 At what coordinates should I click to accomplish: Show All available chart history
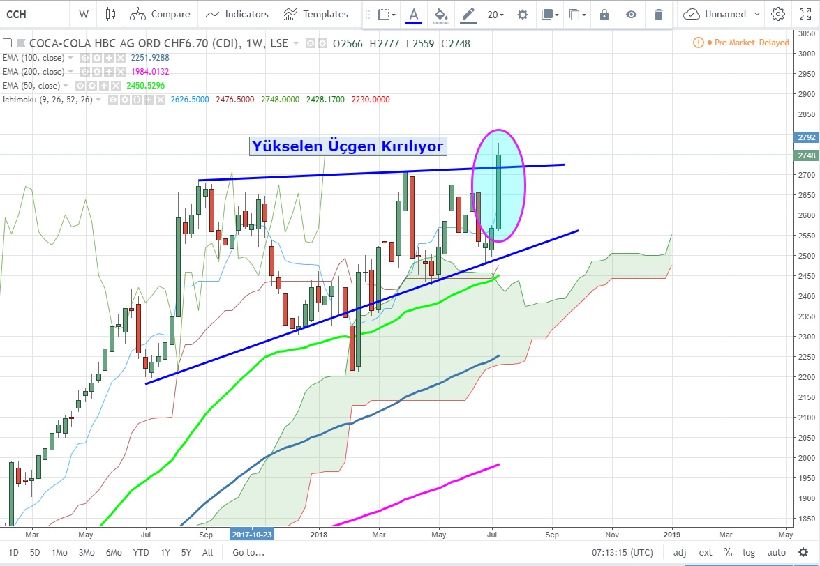click(x=207, y=553)
